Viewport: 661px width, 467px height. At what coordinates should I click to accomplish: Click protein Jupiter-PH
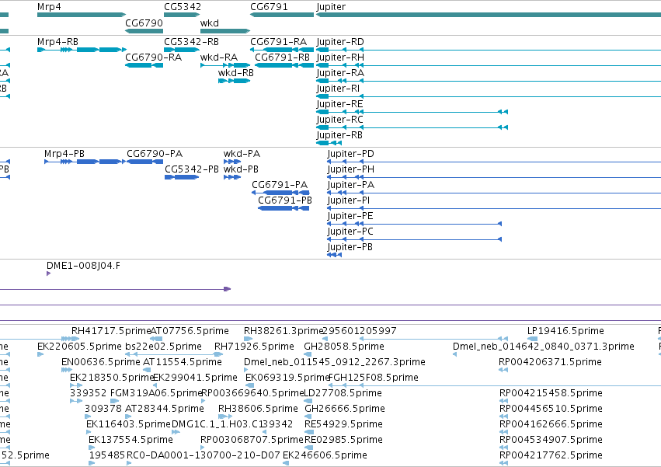coord(351,169)
